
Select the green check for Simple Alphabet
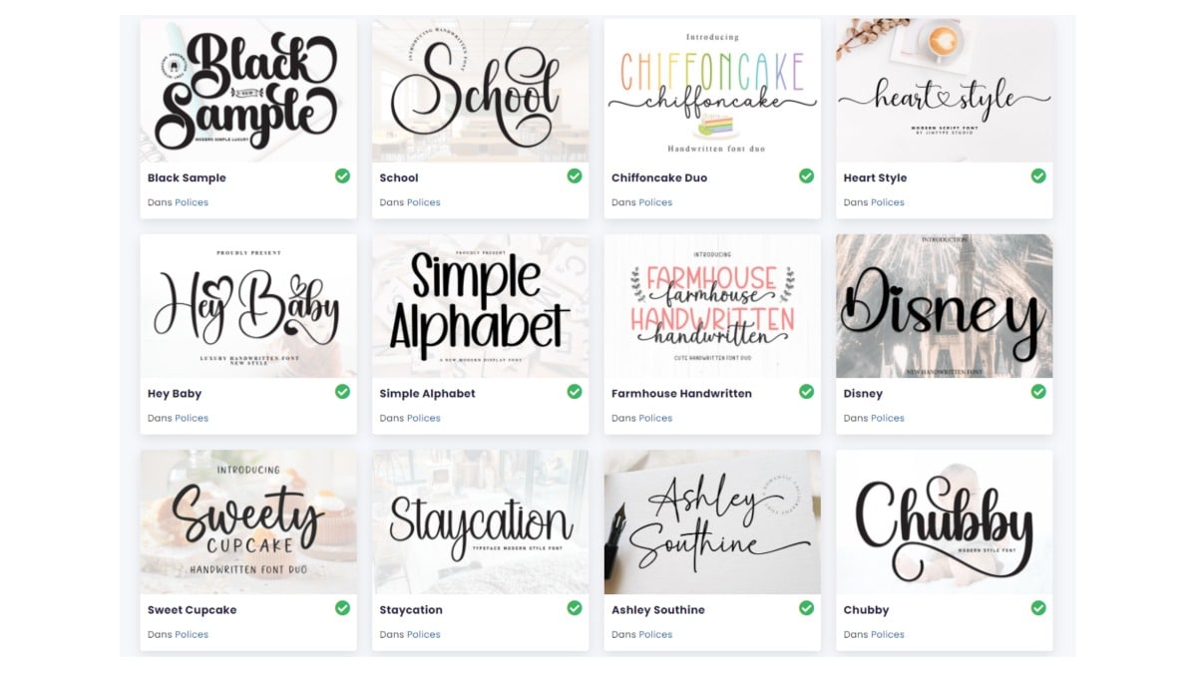click(575, 391)
